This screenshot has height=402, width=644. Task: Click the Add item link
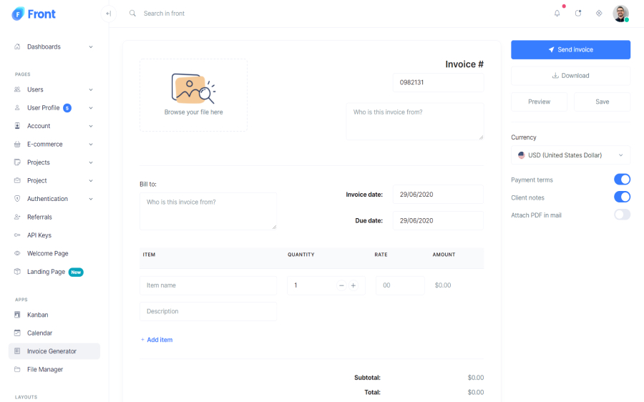pyautogui.click(x=157, y=340)
